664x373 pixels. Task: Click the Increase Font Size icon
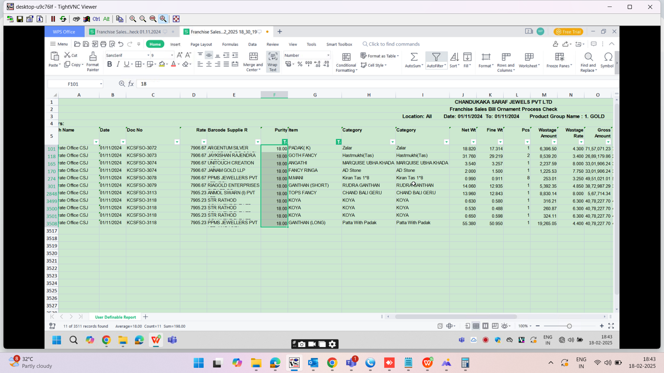[x=179, y=55]
